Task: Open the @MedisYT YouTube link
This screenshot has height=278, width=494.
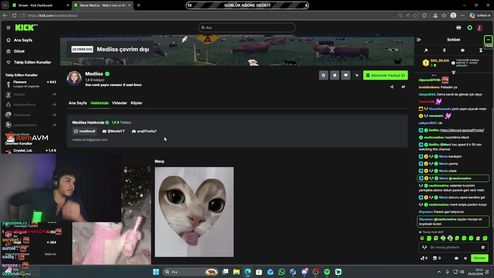Action: coord(113,131)
